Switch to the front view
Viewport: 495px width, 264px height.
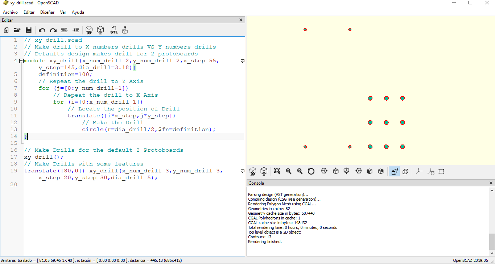click(x=370, y=171)
